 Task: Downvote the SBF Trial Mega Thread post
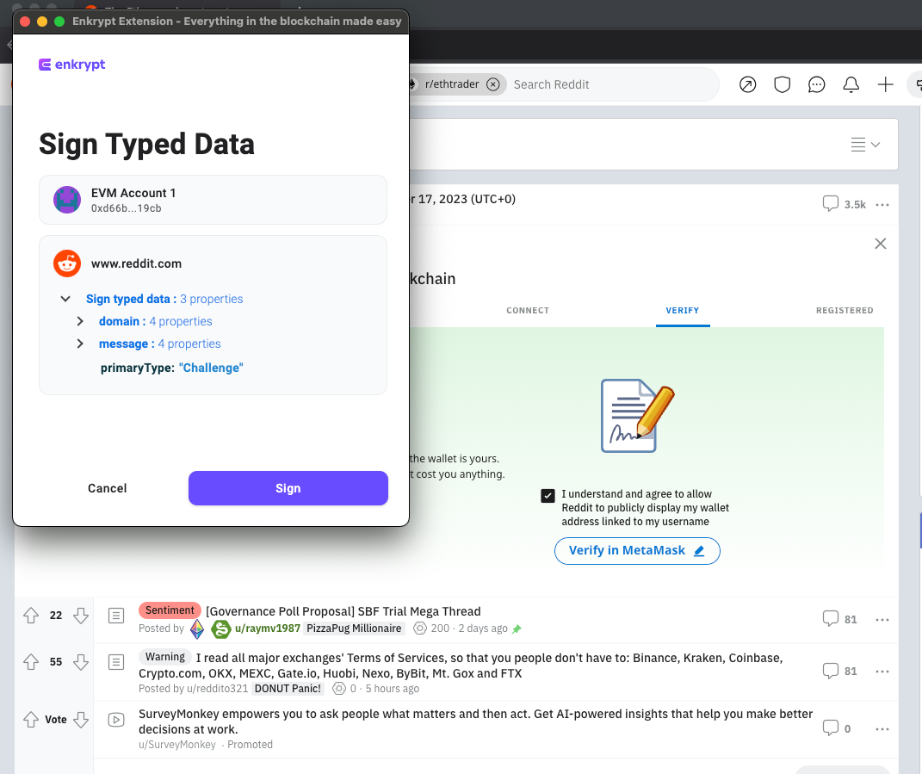tap(81, 616)
